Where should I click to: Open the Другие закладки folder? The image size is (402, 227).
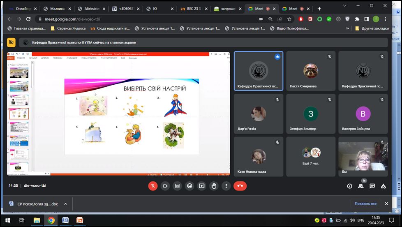pos(372,28)
